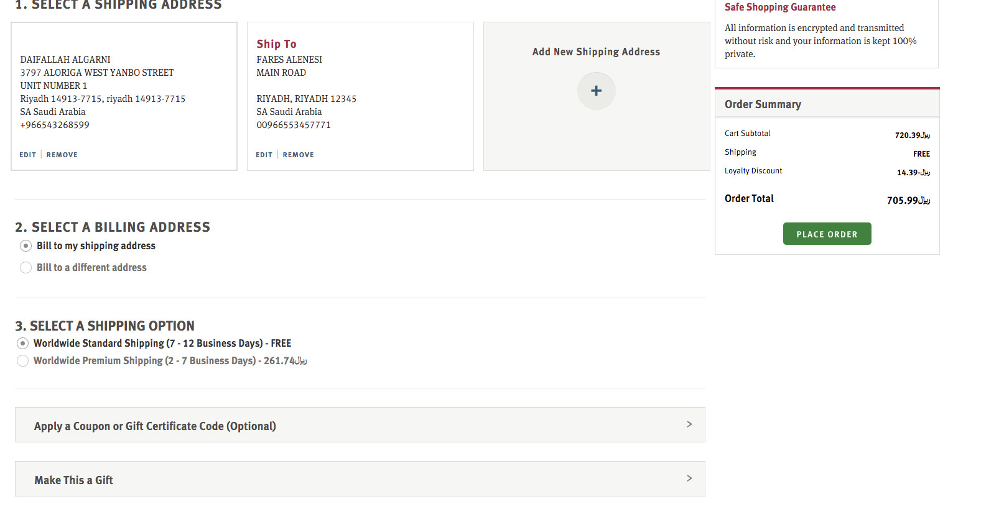Click the plus icon to add address
The width and height of the screenshot is (1004, 517).
coord(596,91)
